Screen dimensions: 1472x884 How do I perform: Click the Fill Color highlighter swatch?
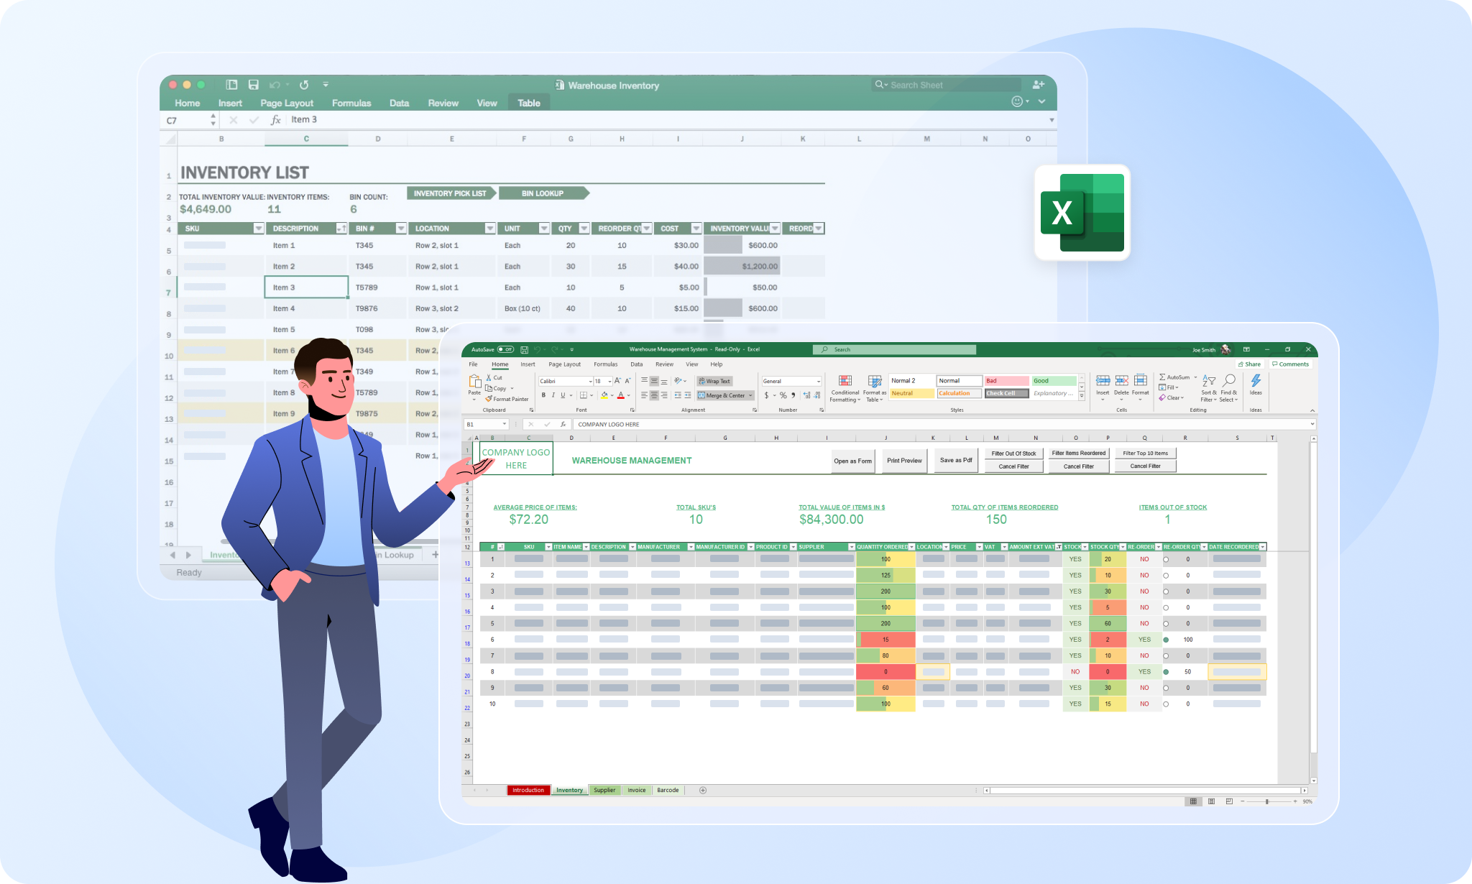tap(604, 395)
